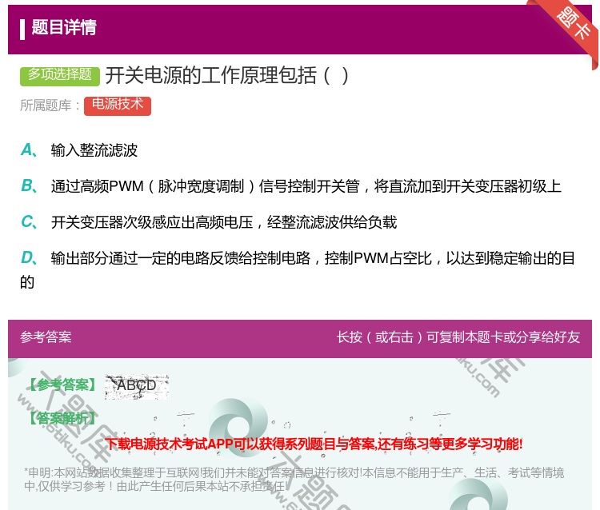This screenshot has height=510, width=600.
Task: Select option C 开关变压器次级感应出高频电压
Action: (209, 222)
